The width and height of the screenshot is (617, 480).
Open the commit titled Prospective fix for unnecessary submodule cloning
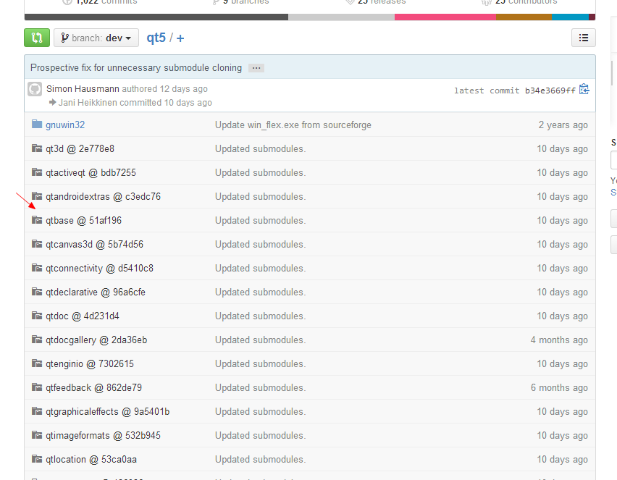pyautogui.click(x=136, y=67)
